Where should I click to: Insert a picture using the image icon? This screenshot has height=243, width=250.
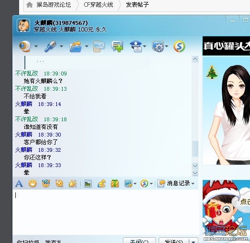[x=87, y=184]
